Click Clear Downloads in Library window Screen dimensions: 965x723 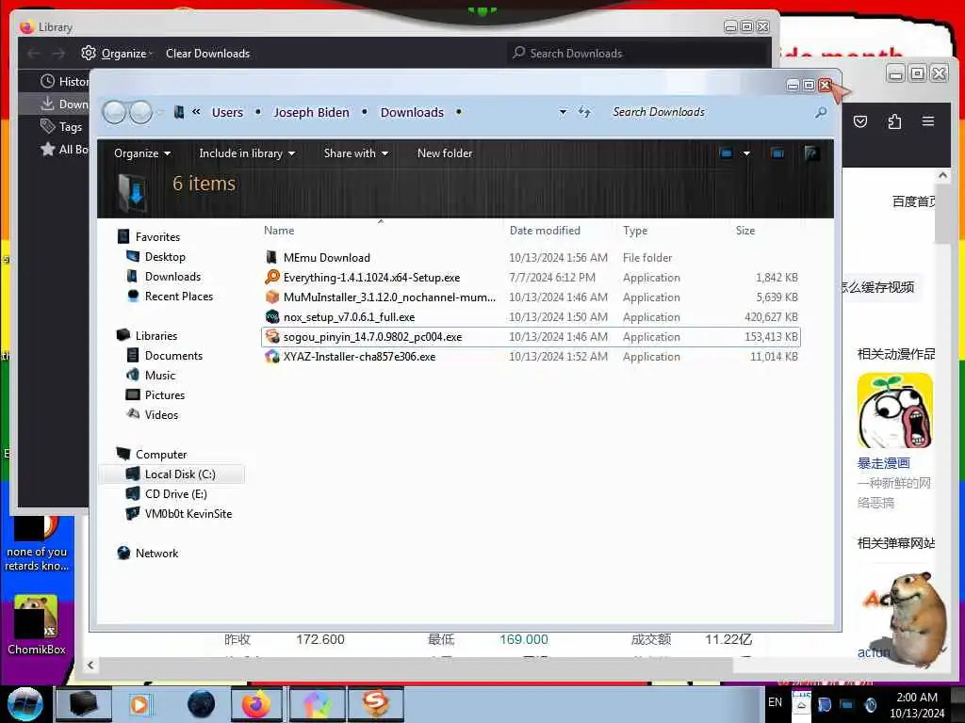click(x=207, y=54)
